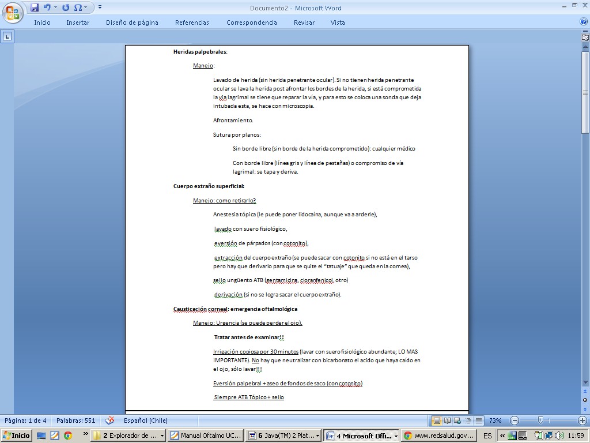Viewport: 590px width, 443px height.
Task: Toggle the Draft view button
Action: pyautogui.click(x=478, y=421)
